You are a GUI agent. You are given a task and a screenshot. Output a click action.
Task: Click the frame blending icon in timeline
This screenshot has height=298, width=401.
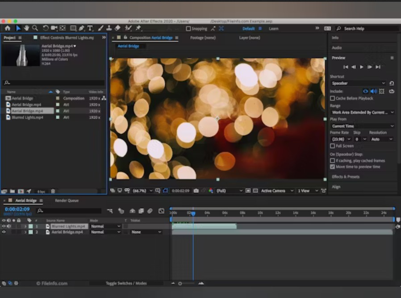[141, 211]
